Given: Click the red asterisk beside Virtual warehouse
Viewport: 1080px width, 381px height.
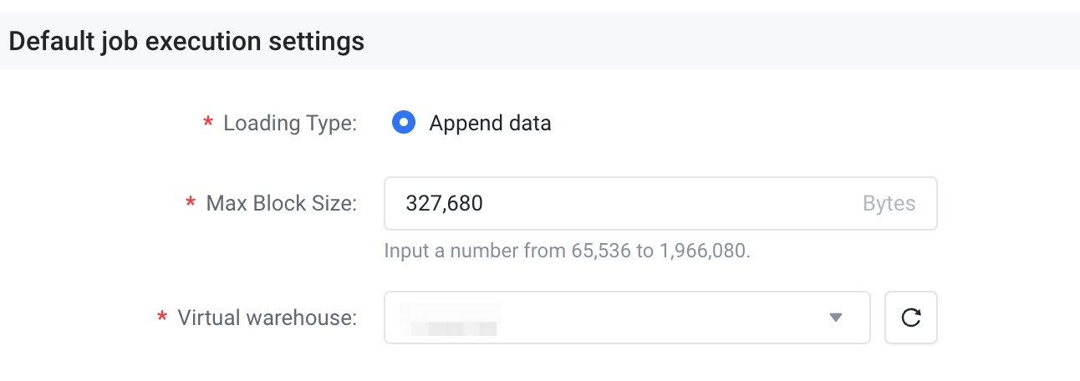Looking at the screenshot, I should pyautogui.click(x=162, y=317).
